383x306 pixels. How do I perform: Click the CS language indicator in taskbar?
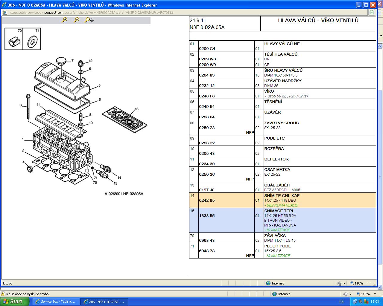[341, 302]
